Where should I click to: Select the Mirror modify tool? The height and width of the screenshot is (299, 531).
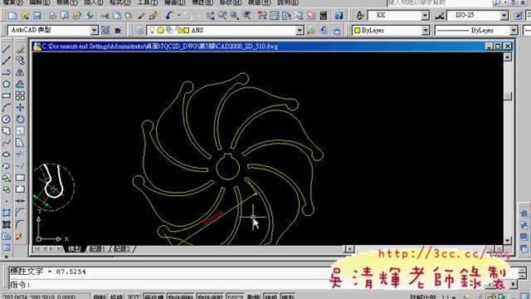[20, 72]
